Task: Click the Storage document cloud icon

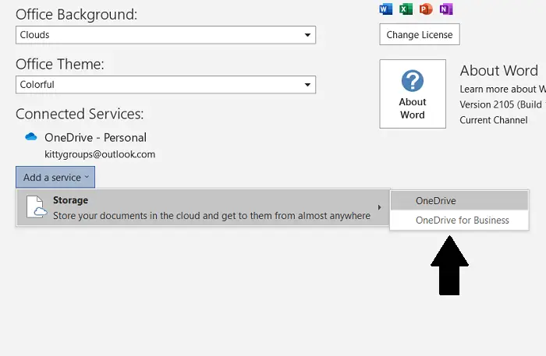Action: tap(37, 206)
